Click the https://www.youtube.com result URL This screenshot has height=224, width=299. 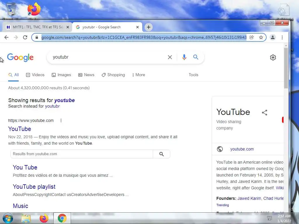31,120
